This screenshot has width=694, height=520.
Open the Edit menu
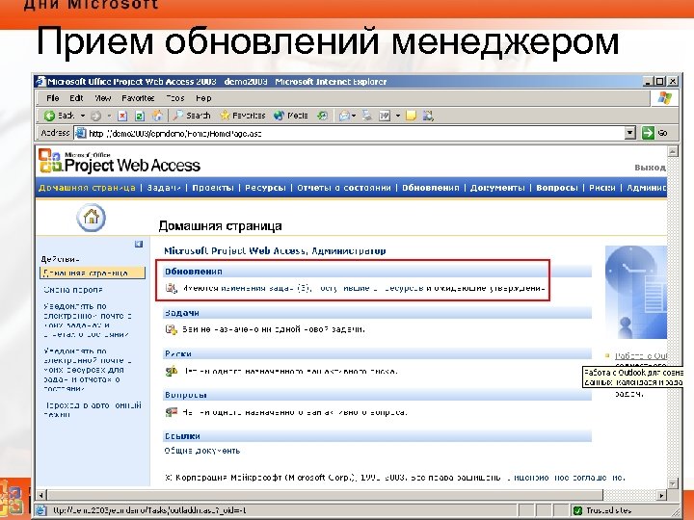(76, 98)
